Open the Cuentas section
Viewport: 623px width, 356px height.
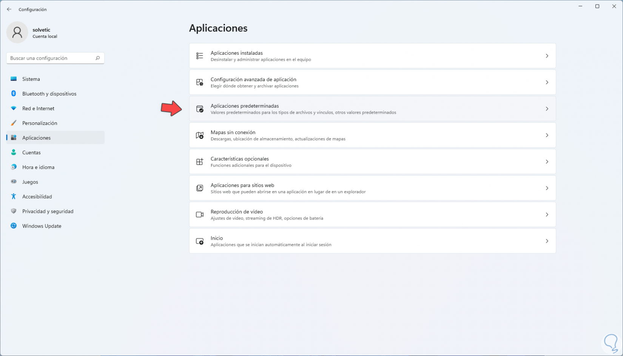tap(31, 153)
